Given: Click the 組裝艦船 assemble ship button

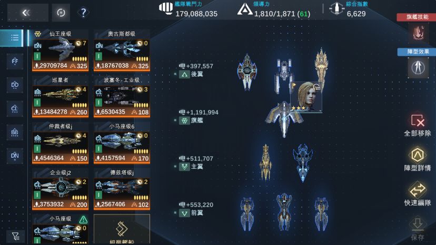Looking at the screenshot, I should pyautogui.click(x=122, y=229).
